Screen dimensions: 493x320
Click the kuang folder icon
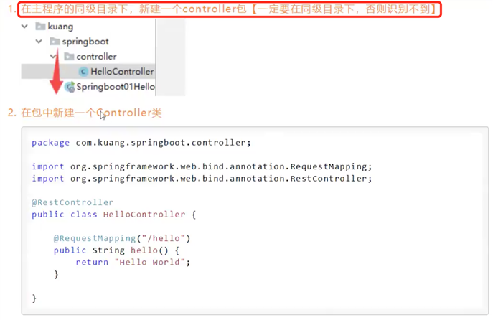click(x=40, y=26)
